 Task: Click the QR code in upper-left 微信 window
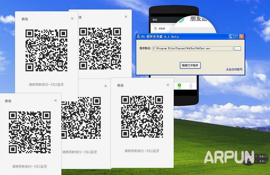[46, 50]
